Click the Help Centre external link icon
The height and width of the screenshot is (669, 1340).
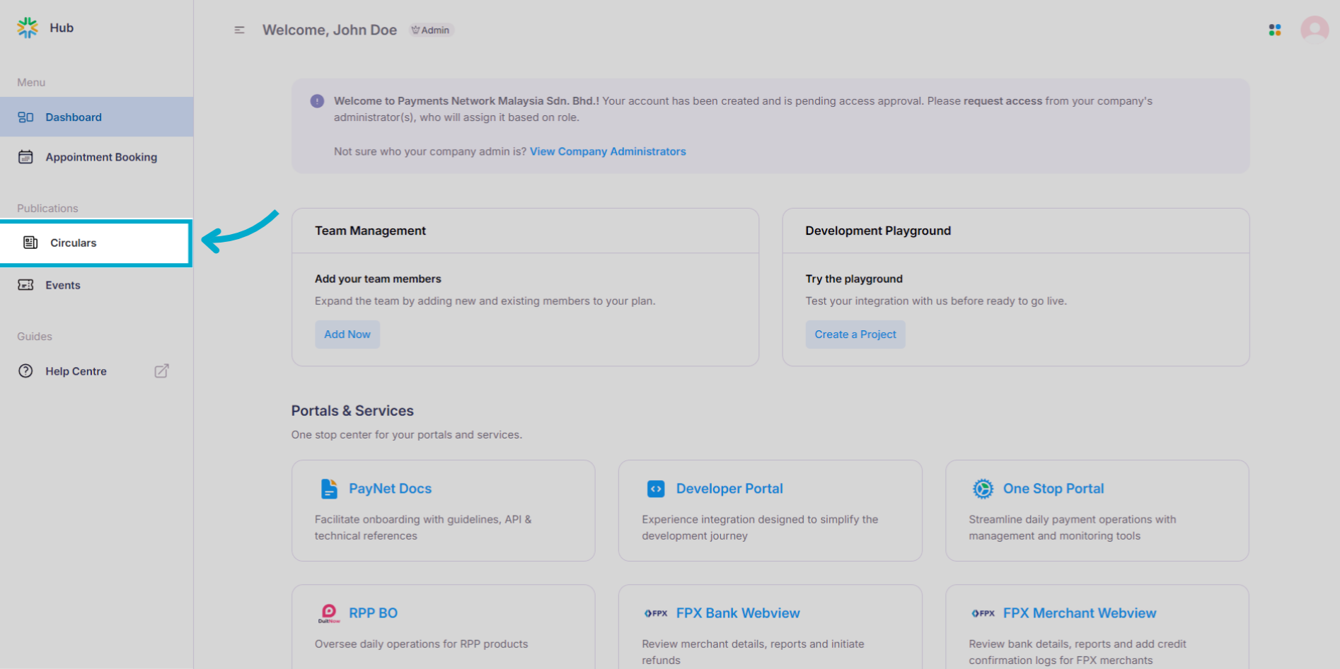point(161,371)
